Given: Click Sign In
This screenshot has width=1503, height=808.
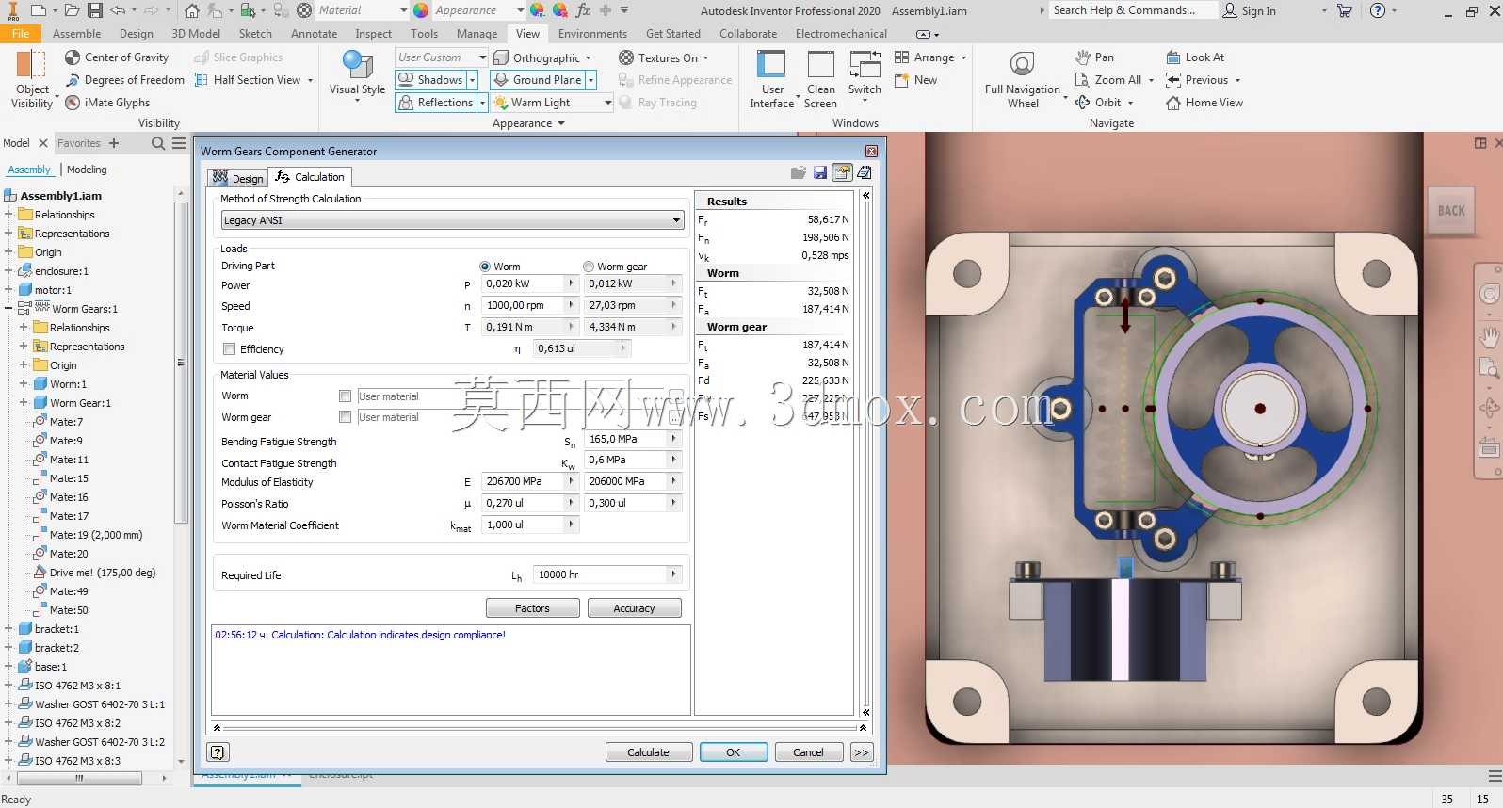Looking at the screenshot, I should [1250, 10].
